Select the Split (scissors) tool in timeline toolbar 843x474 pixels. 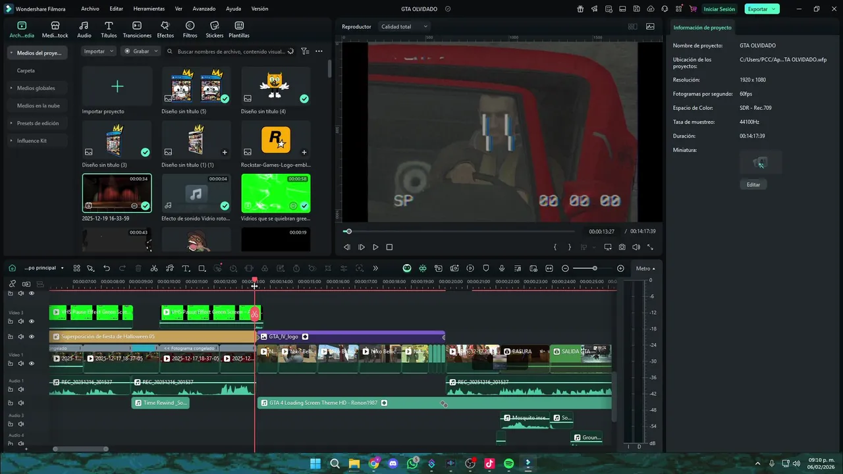(153, 269)
